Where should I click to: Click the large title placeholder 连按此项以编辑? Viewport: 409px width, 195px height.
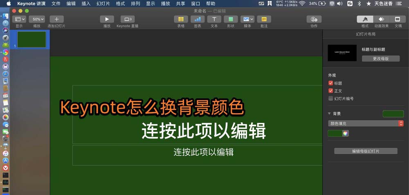point(204,130)
